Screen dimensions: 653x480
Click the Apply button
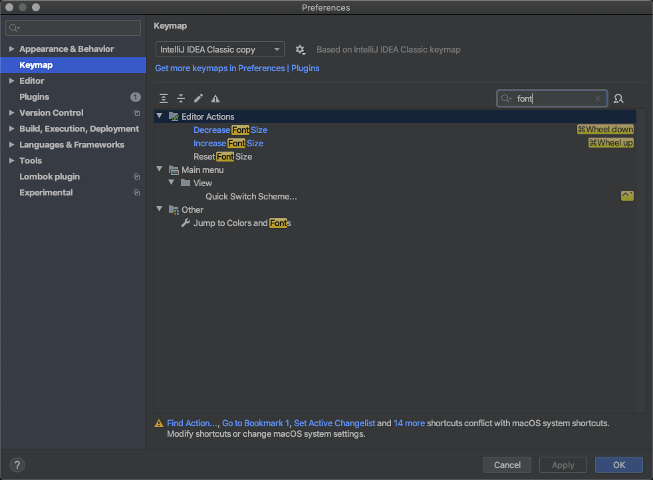563,465
